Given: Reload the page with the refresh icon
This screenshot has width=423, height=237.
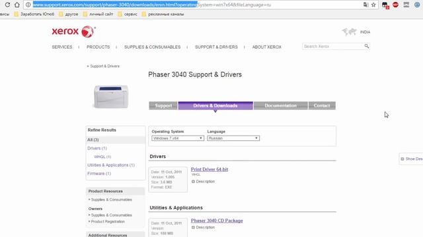Looking at the screenshot, I should pyautogui.click(x=7, y=5).
